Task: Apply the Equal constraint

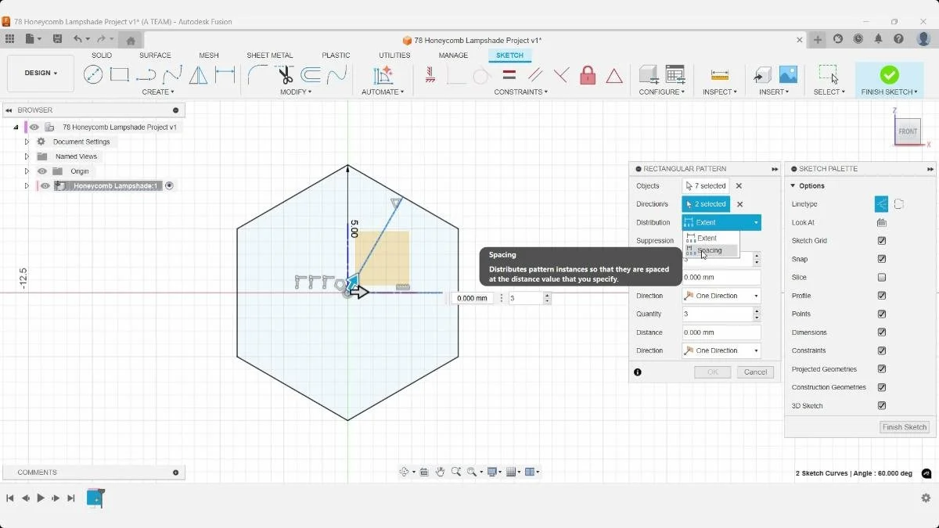Action: pos(509,75)
